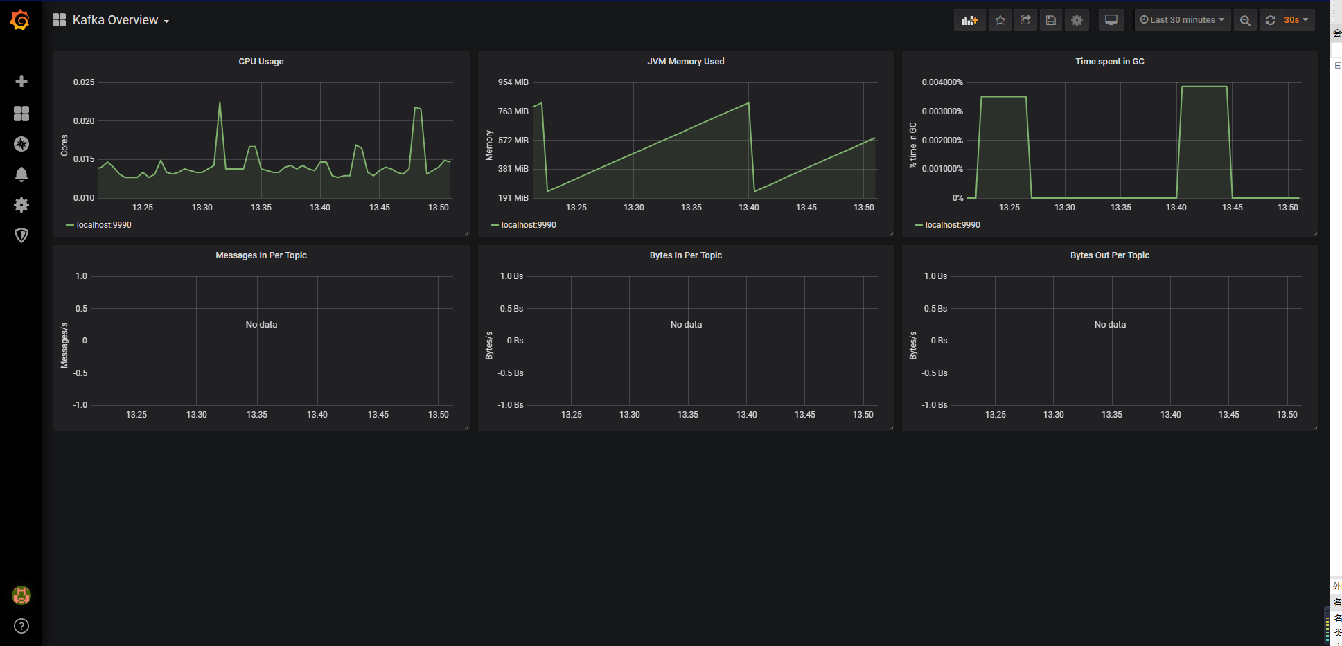Image resolution: width=1342 pixels, height=646 pixels.
Task: Save the dashboard with disk icon
Action: tap(1051, 20)
